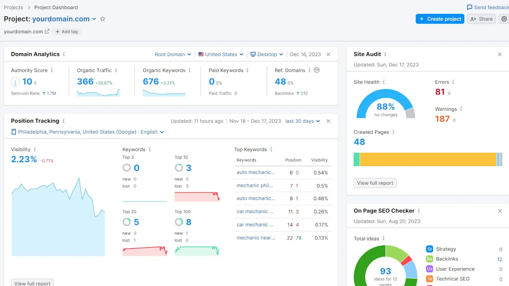The image size is (509, 286).
Task: Open the Root Domain dropdown
Action: point(173,54)
